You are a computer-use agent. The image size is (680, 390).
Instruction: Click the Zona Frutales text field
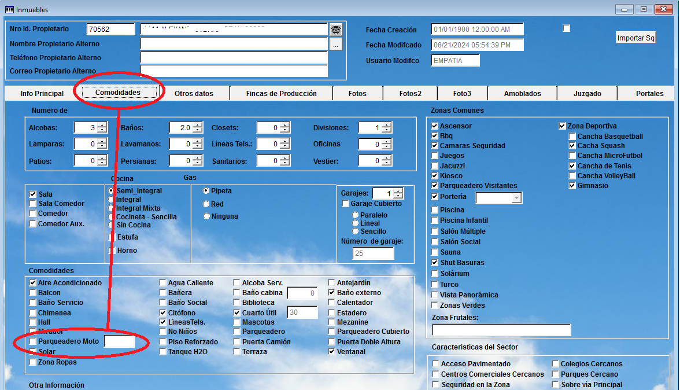(x=501, y=330)
